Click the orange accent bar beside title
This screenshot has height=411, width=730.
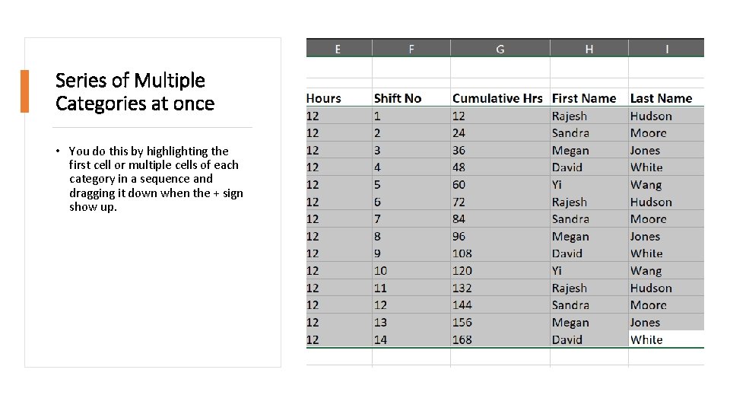(x=24, y=91)
